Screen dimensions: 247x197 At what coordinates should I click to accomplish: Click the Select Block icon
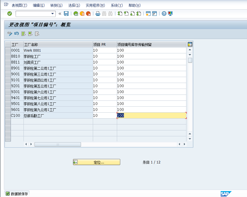pyautogui.click(x=30, y=34)
